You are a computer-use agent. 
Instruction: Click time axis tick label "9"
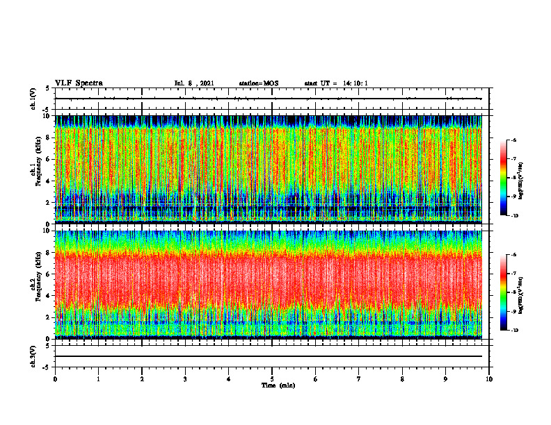click(445, 379)
